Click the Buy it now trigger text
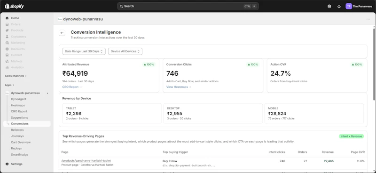 (x=170, y=161)
